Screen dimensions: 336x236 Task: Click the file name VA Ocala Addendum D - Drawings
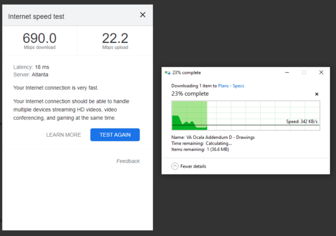click(x=221, y=137)
